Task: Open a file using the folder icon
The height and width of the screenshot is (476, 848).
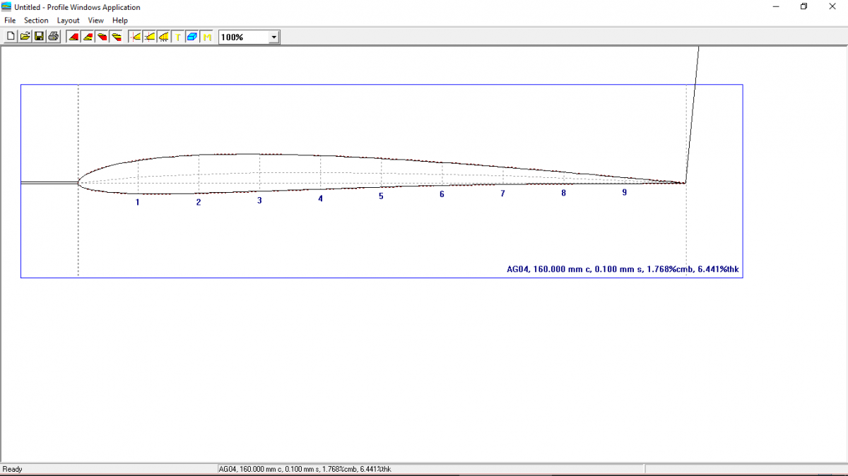Action: (x=25, y=37)
